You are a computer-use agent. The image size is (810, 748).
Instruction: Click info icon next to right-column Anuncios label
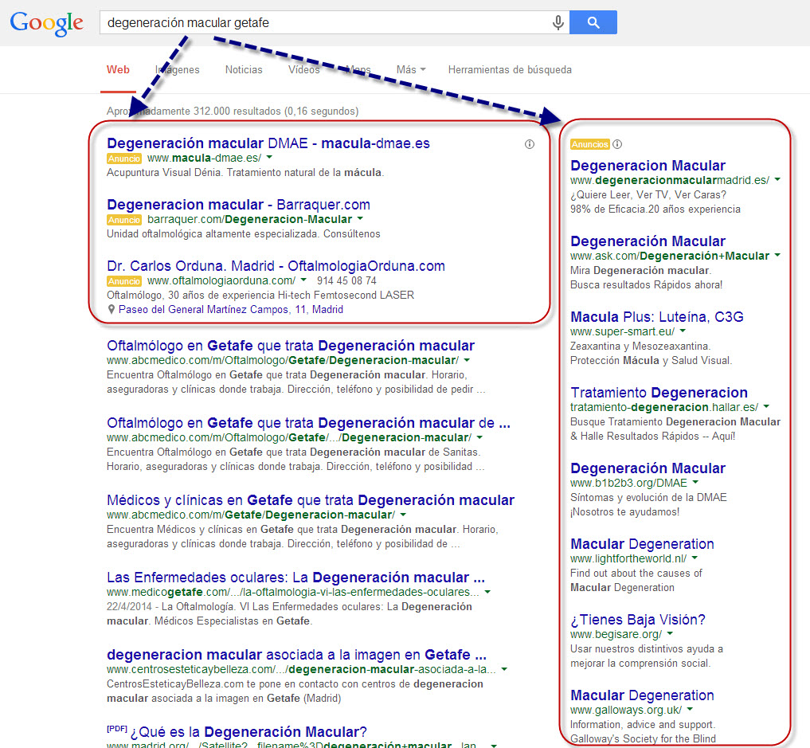pos(618,144)
